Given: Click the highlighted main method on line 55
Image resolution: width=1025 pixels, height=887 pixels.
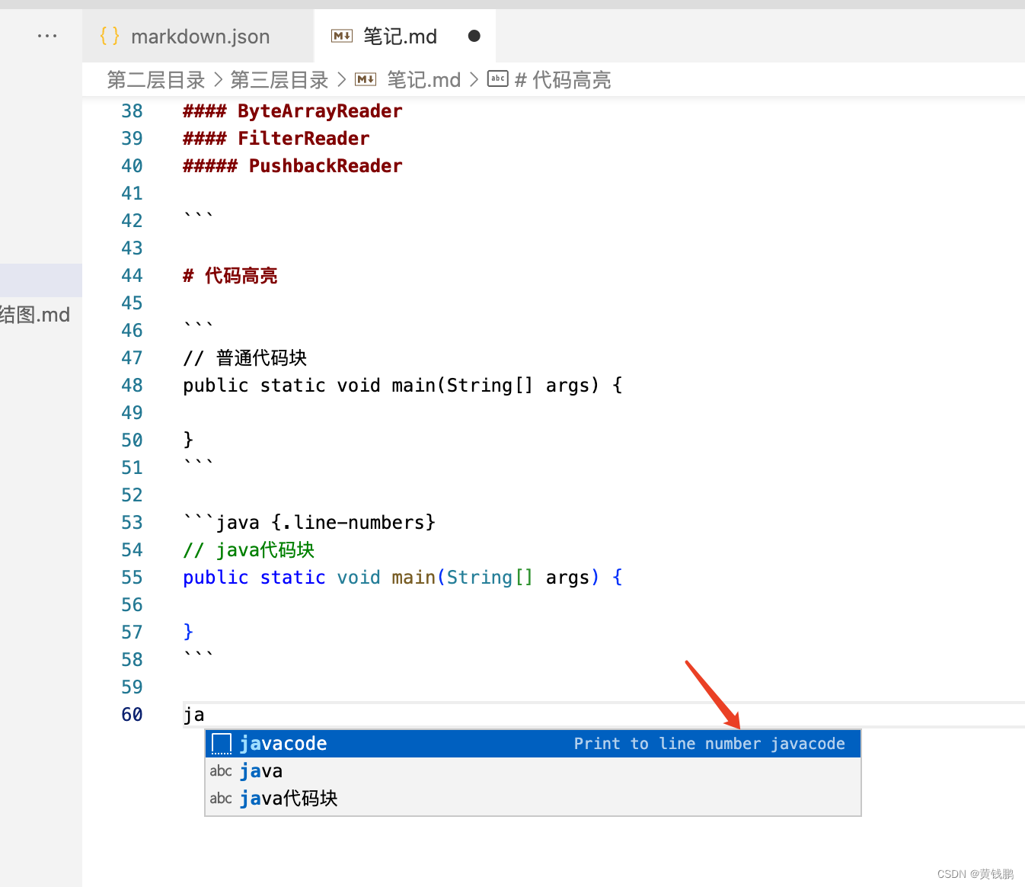Looking at the screenshot, I should (403, 578).
